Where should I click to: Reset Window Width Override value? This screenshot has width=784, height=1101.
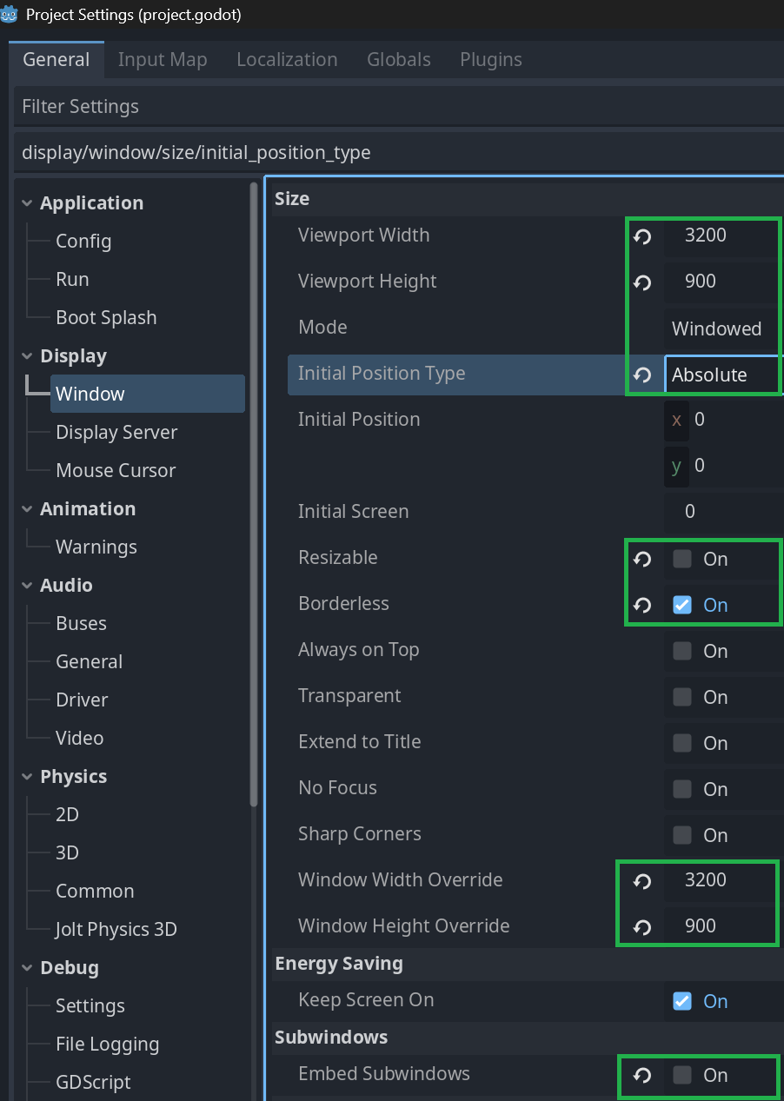(642, 881)
